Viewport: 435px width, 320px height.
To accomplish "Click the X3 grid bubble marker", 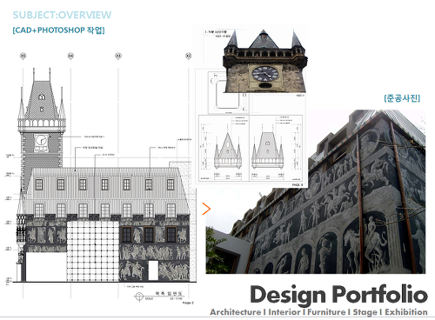I will point(118,56).
